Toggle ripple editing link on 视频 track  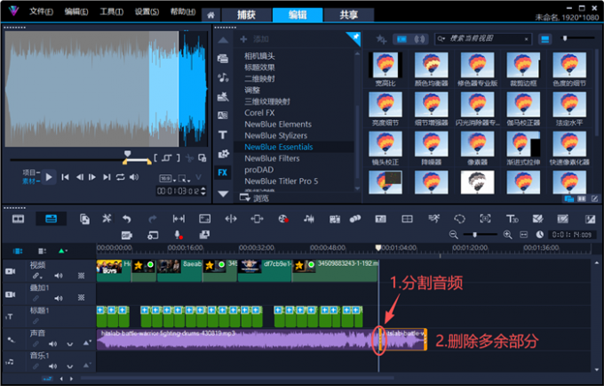point(36,276)
